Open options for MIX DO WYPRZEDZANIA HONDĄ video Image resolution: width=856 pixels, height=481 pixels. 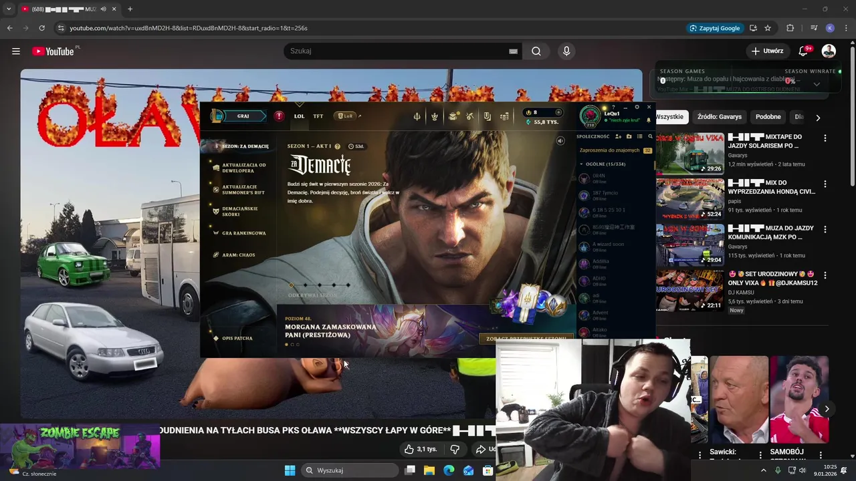825,184
